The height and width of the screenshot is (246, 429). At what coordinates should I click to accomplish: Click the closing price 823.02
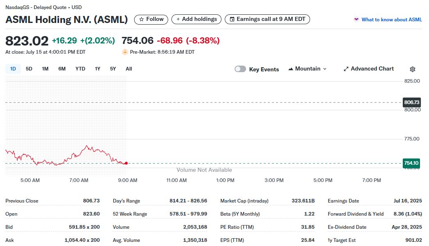tap(27, 41)
